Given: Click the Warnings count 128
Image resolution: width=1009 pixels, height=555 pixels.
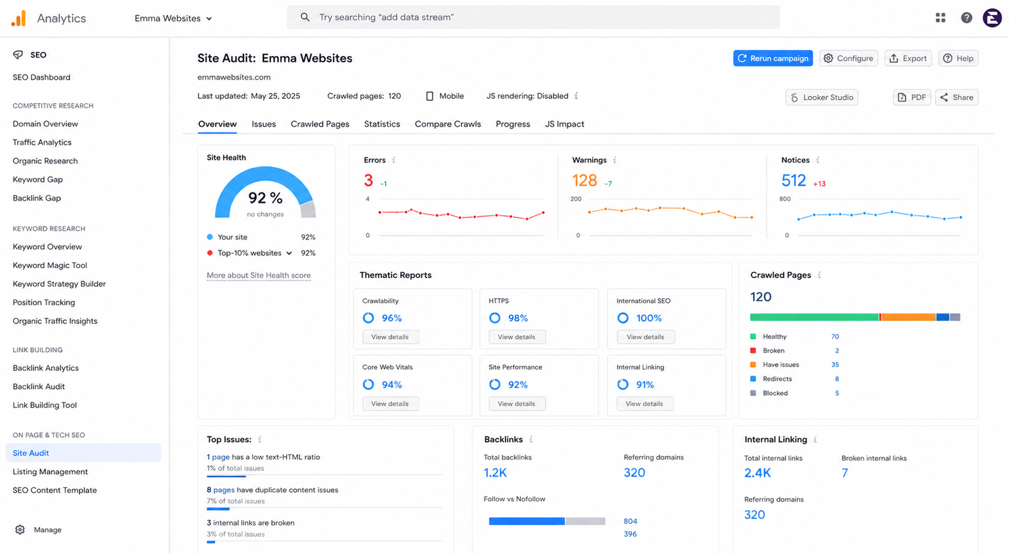Looking at the screenshot, I should pos(585,181).
